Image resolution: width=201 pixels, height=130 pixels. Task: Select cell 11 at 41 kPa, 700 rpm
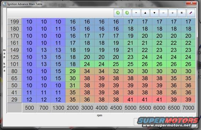pyautogui.click(x=44, y=92)
